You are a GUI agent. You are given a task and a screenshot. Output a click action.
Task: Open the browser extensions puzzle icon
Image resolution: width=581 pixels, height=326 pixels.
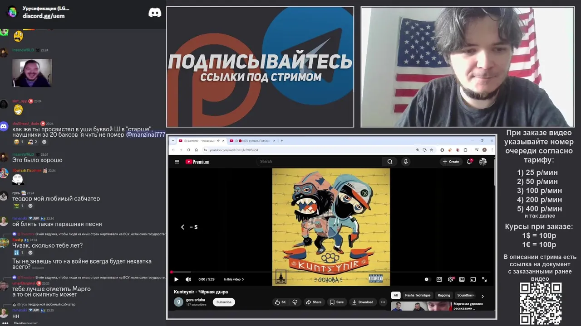465,150
